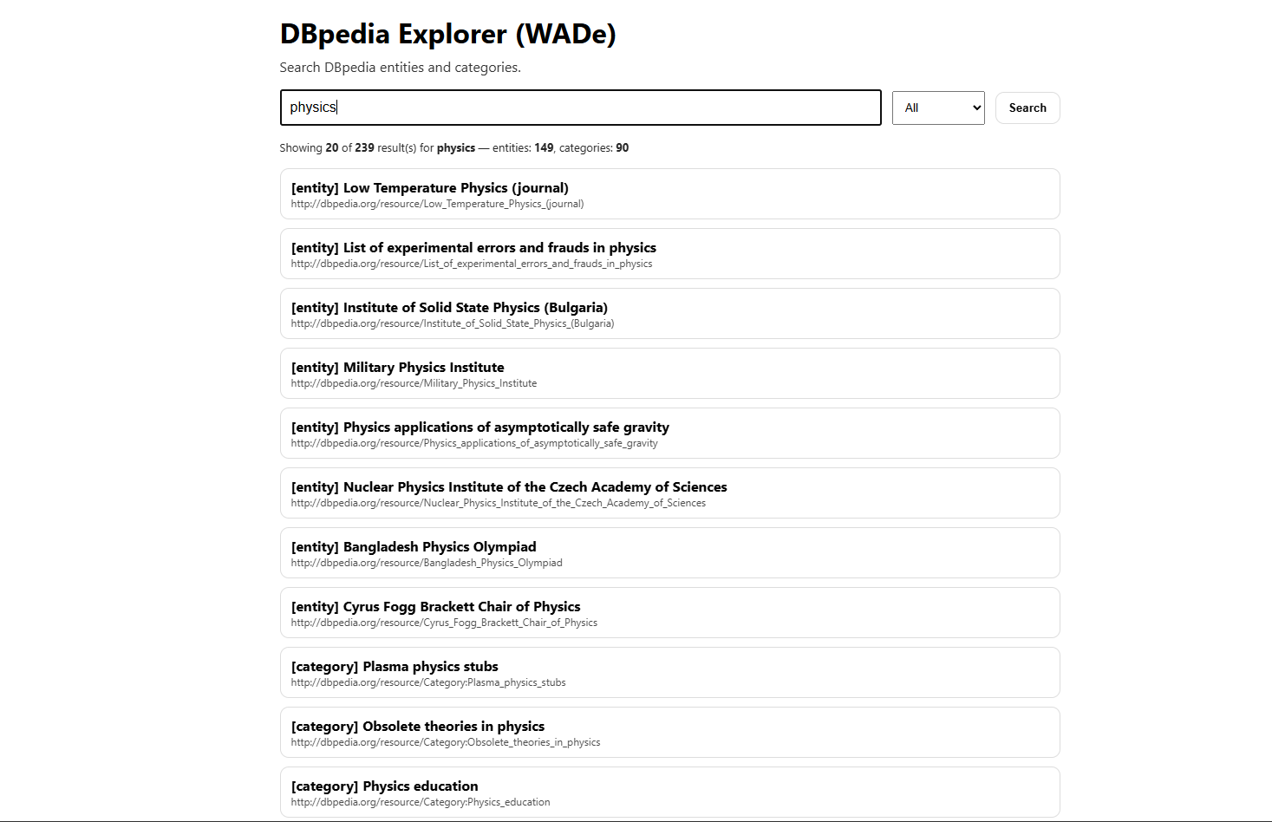1272x822 pixels.
Task: Click the Bangladesh_Physics_Olympiad resource URL
Action: [x=427, y=564]
